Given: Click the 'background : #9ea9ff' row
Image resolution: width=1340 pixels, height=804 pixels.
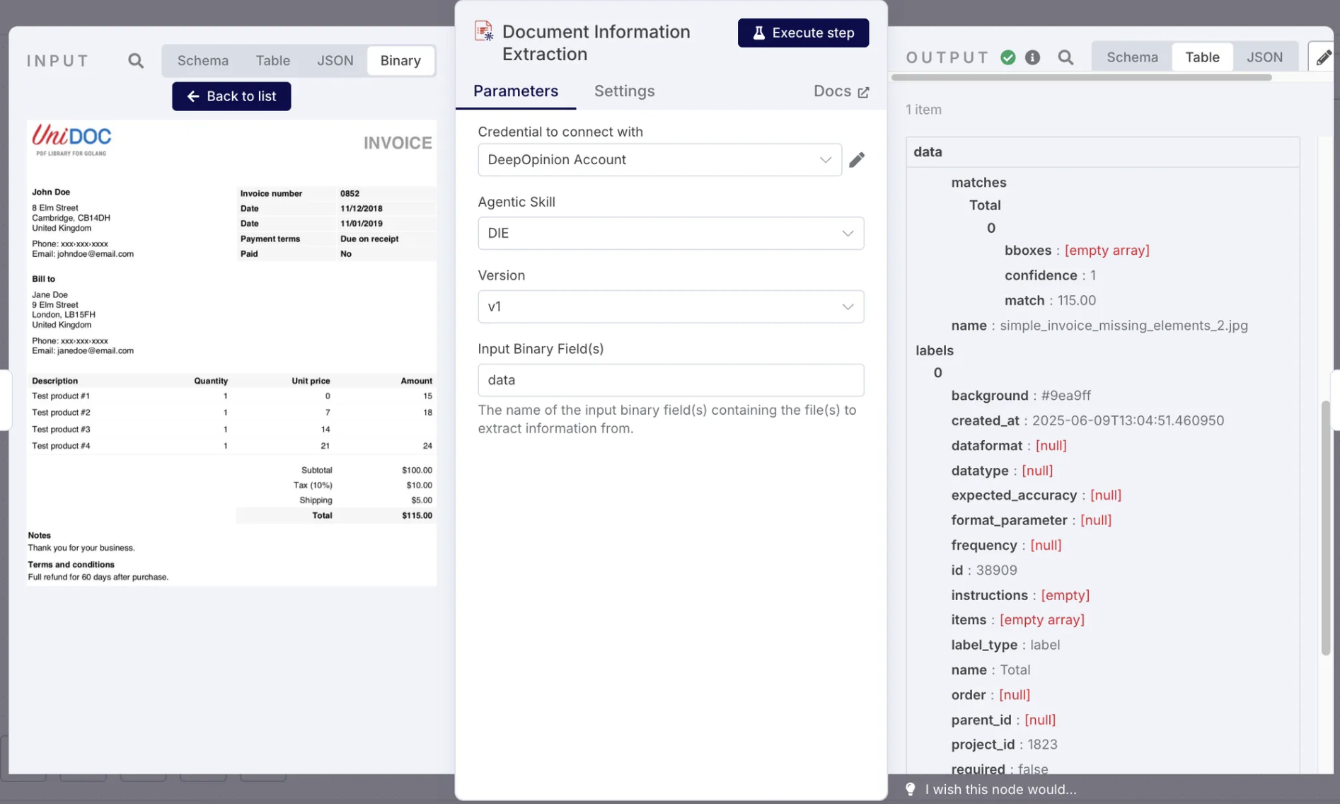Looking at the screenshot, I should click(x=1020, y=396).
